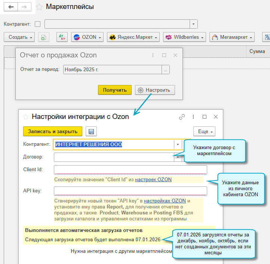Click the yellow Получить button
270x264 pixels.
[x=115, y=90]
